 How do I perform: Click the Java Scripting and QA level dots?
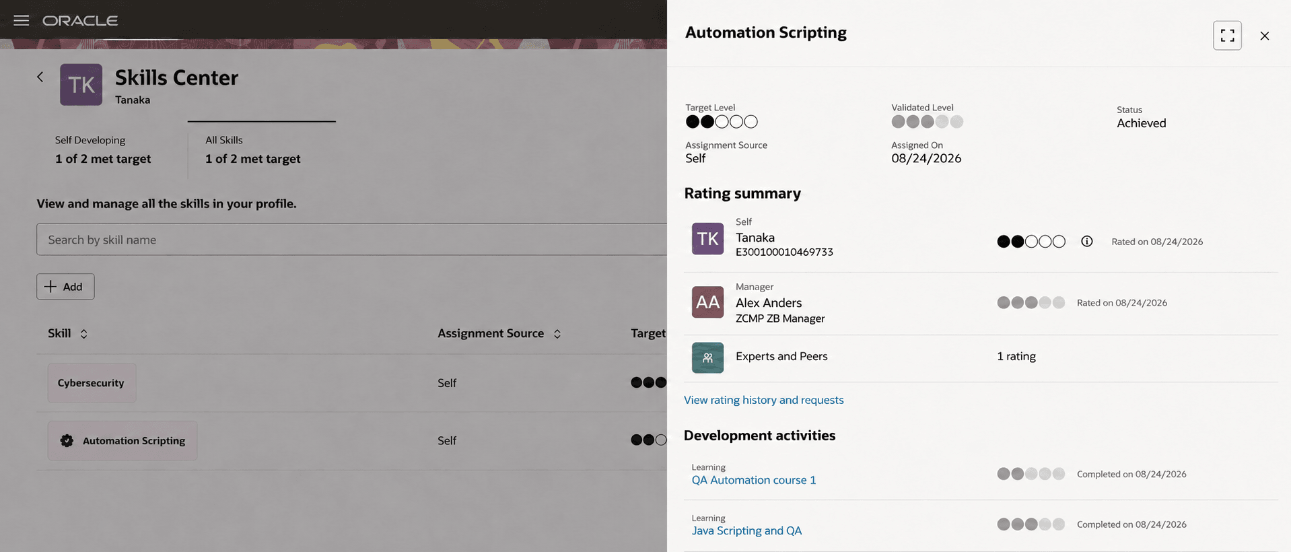click(x=1031, y=524)
